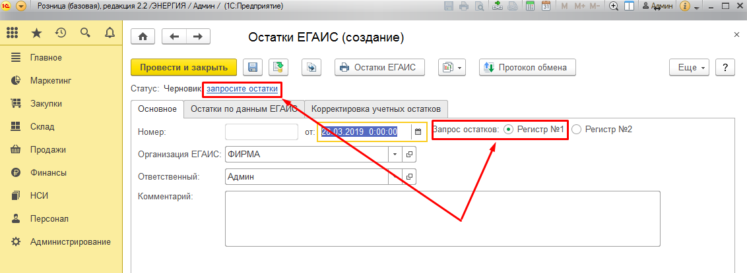The width and height of the screenshot is (747, 273).
Task: Click the save floppy disk icon
Action: coord(253,67)
